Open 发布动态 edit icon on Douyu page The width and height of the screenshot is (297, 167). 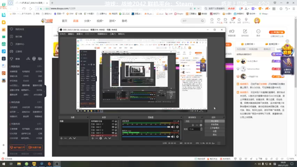245,31
